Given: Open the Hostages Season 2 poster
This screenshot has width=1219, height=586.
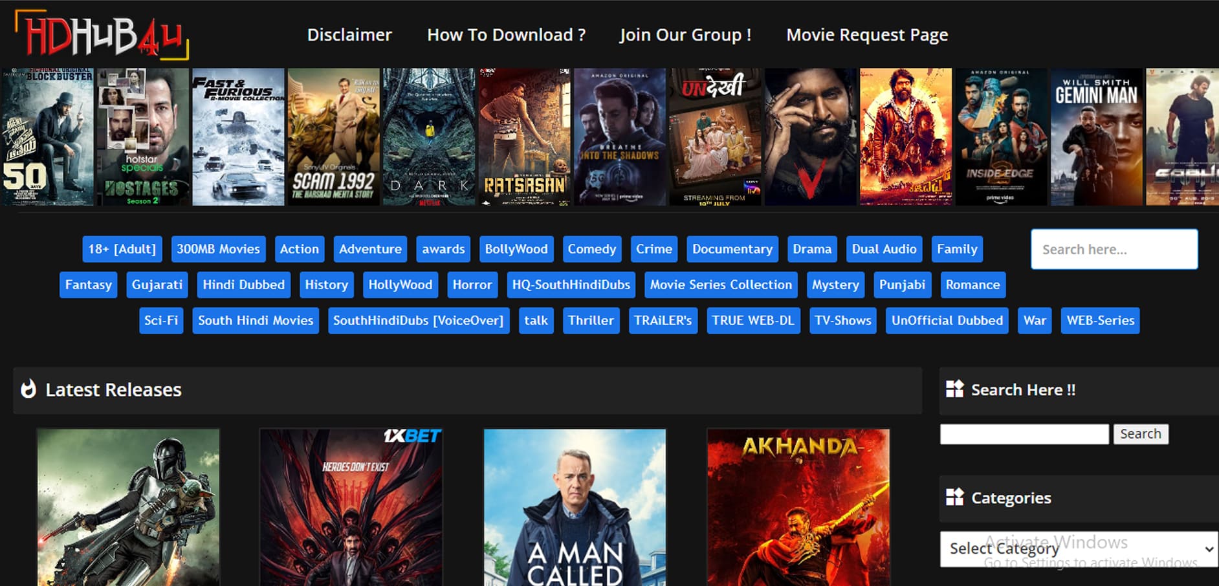Looking at the screenshot, I should 143,137.
